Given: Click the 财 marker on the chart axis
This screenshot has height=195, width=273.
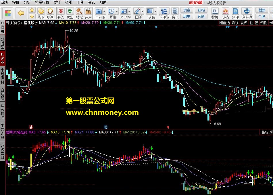Looking at the screenshot, I should (x=105, y=127).
